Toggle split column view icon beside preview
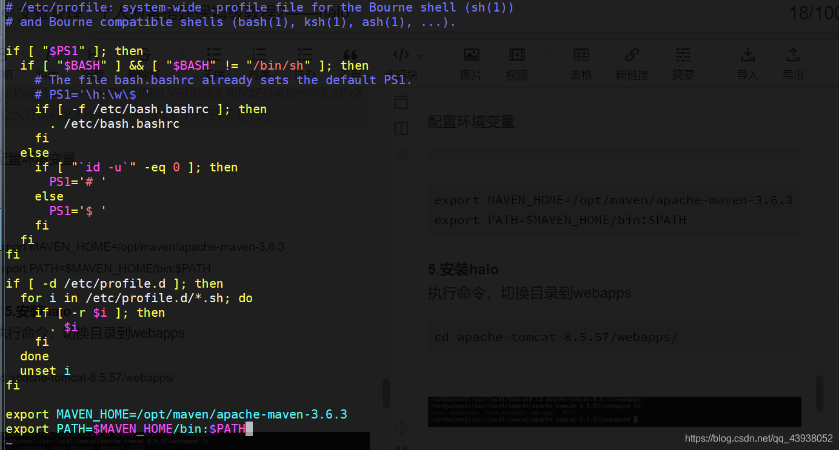 pyautogui.click(x=401, y=128)
